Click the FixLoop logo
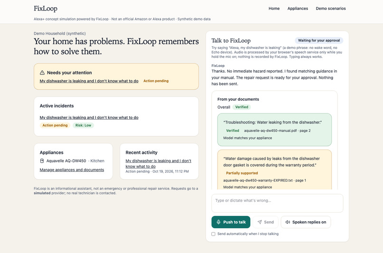This screenshot has width=383, height=253. pyautogui.click(x=46, y=9)
